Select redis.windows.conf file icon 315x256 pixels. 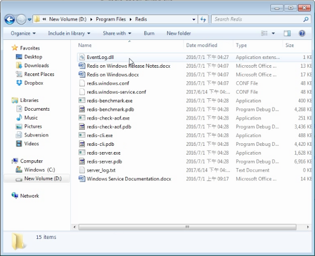coord(82,83)
